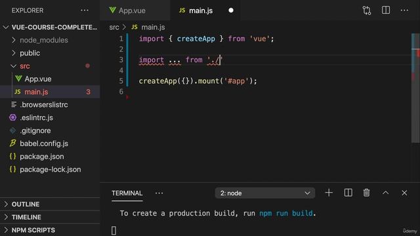420x236 pixels.
Task: Click the lines icon beside .browserslistrc
Action: coord(14,105)
